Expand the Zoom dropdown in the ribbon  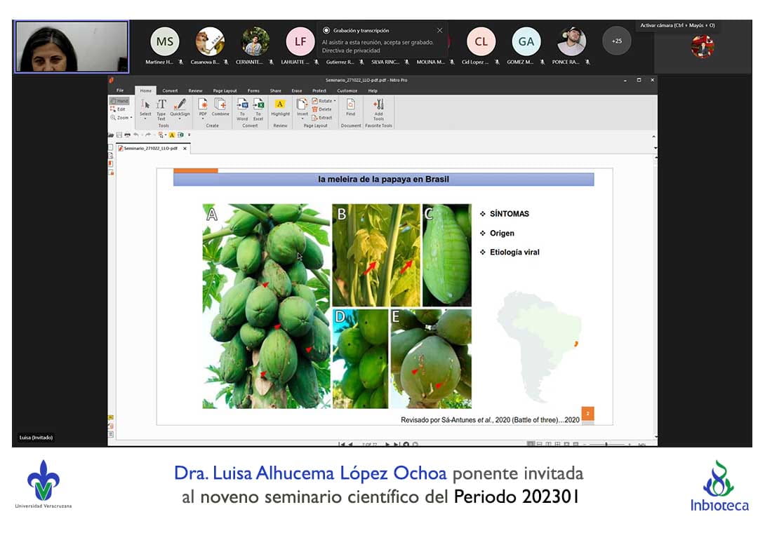[131, 118]
